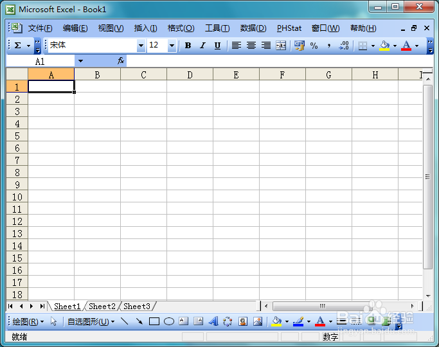439x347 pixels.
Task: Switch to Sheet3 tab
Action: point(137,307)
